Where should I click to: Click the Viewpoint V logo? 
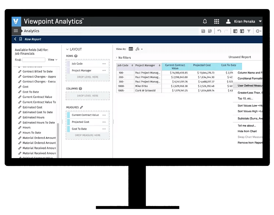click(x=16, y=21)
